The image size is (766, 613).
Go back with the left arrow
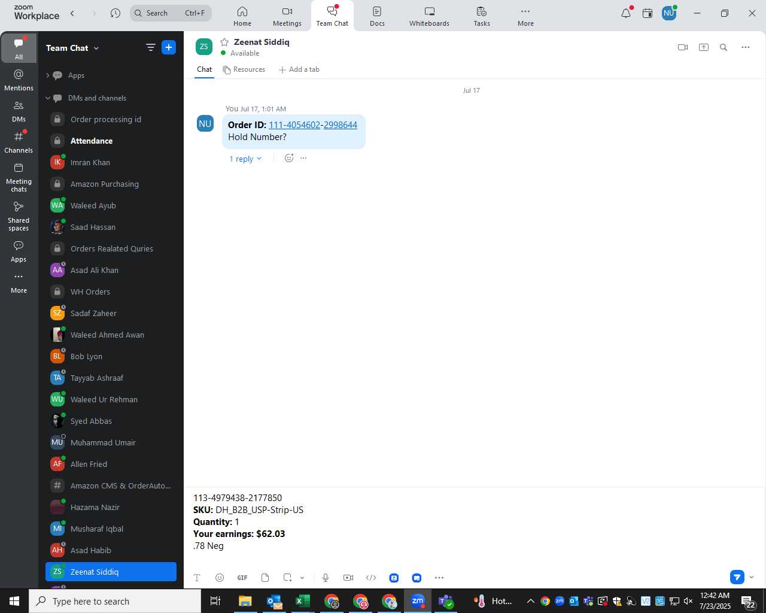(72, 13)
